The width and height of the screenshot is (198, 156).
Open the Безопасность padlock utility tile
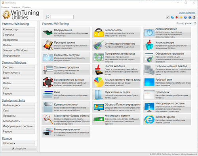116,32
